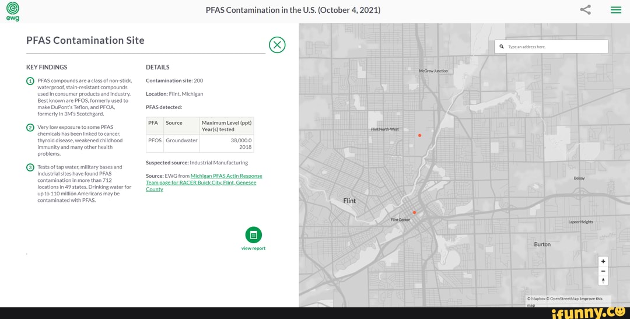Click the "Maximum Level (ppt)" column header
Image resolution: width=630 pixels, height=319 pixels.
226,126
